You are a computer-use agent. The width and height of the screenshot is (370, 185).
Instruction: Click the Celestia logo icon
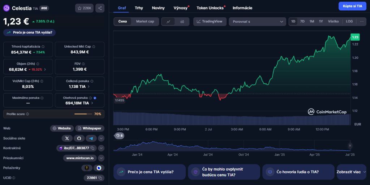click(7, 8)
